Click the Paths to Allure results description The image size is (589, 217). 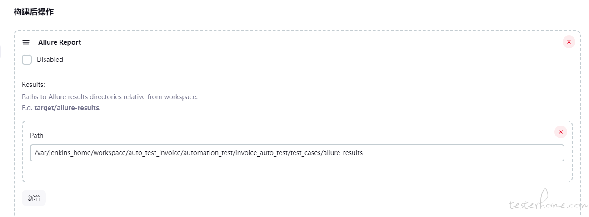(x=110, y=97)
